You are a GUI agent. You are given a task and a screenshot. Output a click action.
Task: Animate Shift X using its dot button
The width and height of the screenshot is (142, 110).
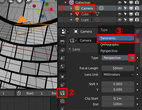point(137,84)
